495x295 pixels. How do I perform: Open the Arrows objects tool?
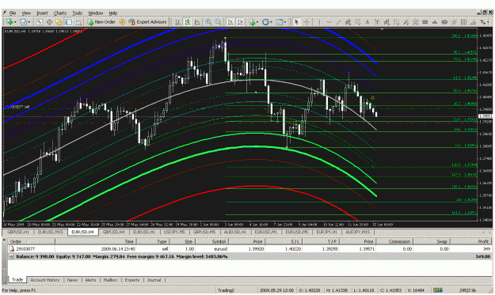click(x=484, y=21)
